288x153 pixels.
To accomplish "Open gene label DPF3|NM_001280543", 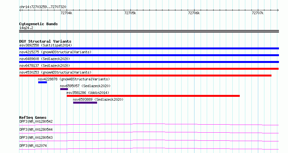I will pyautogui.click(x=36, y=138).
